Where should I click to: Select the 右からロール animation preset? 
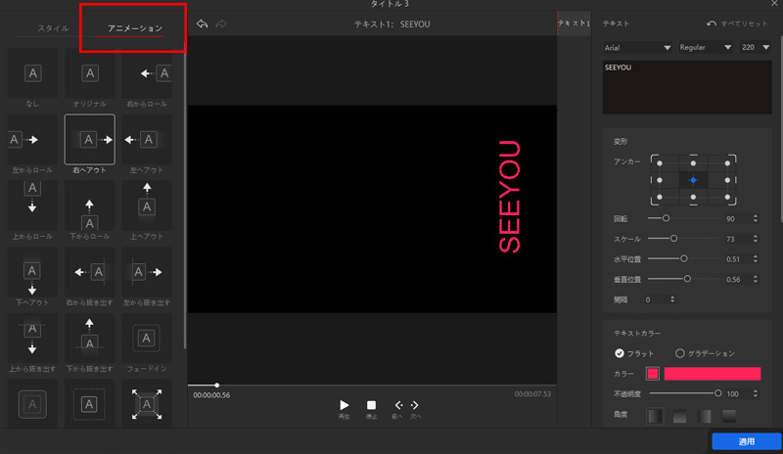(x=147, y=74)
